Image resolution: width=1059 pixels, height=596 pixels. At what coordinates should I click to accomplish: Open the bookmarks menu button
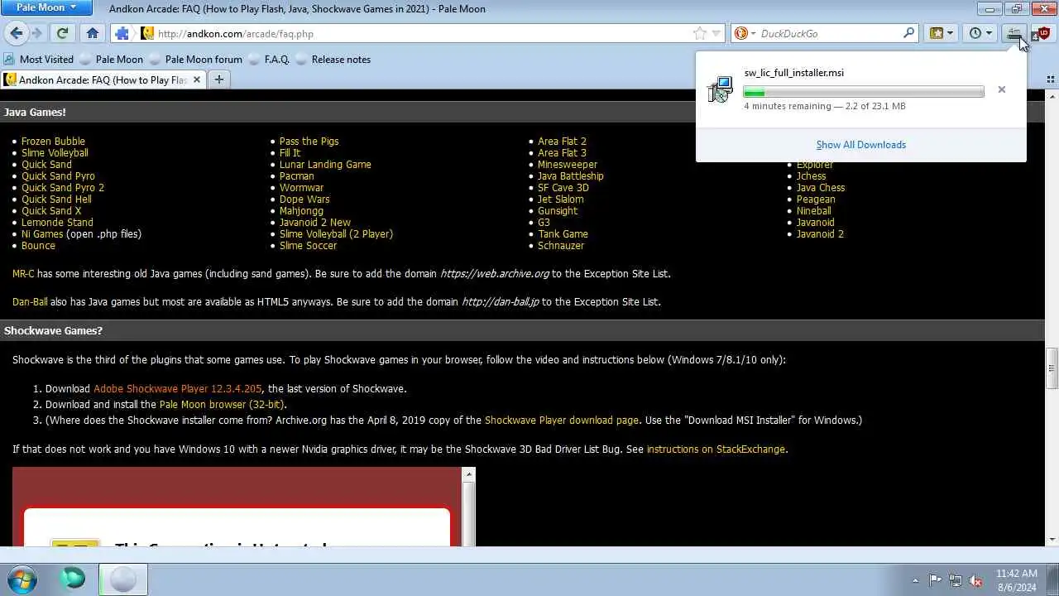[x=942, y=33]
